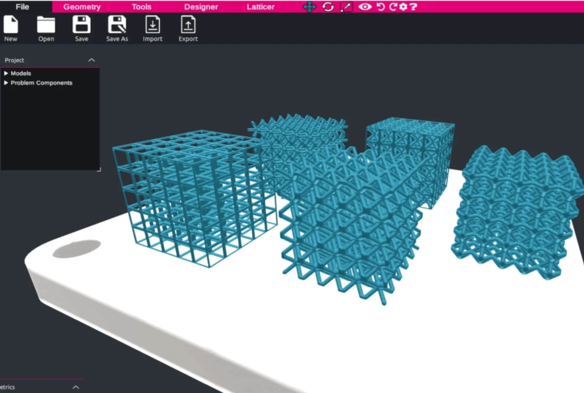Collapse the Metrics panel chevron
The height and width of the screenshot is (393, 584).
76,387
